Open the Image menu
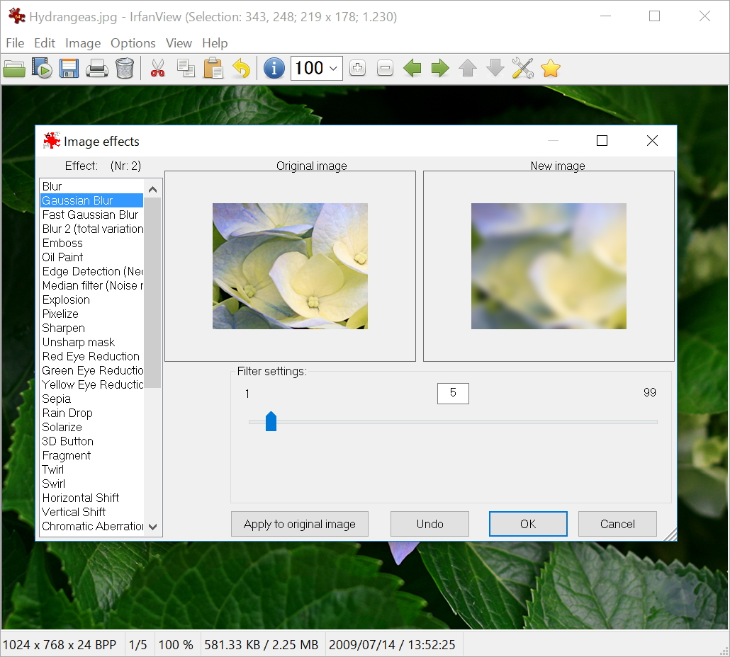 pyautogui.click(x=83, y=43)
